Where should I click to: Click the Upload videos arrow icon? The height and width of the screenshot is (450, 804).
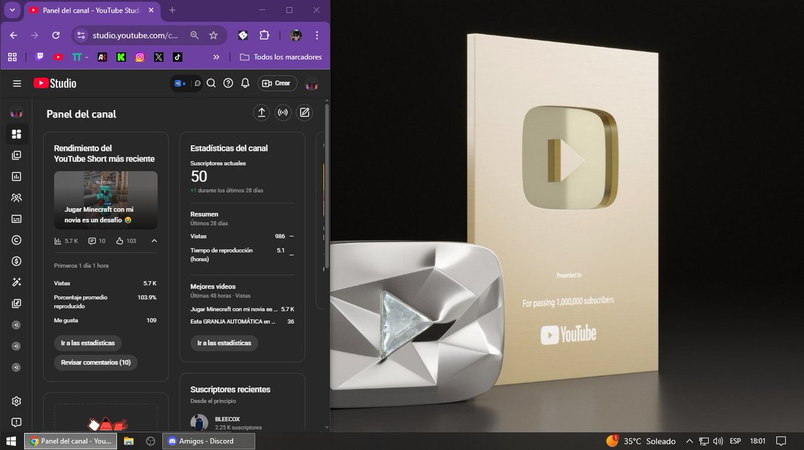click(262, 112)
